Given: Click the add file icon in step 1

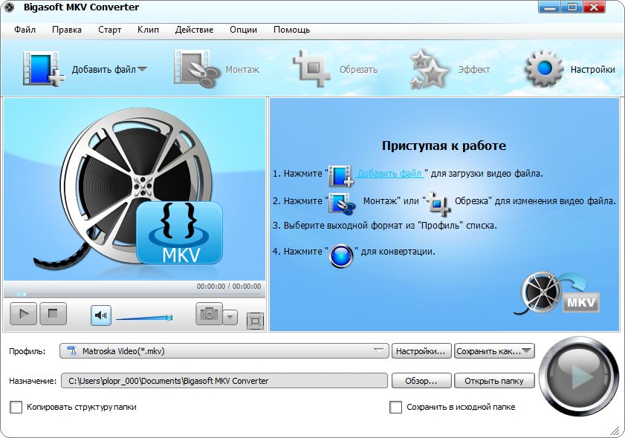Looking at the screenshot, I should coord(341,176).
